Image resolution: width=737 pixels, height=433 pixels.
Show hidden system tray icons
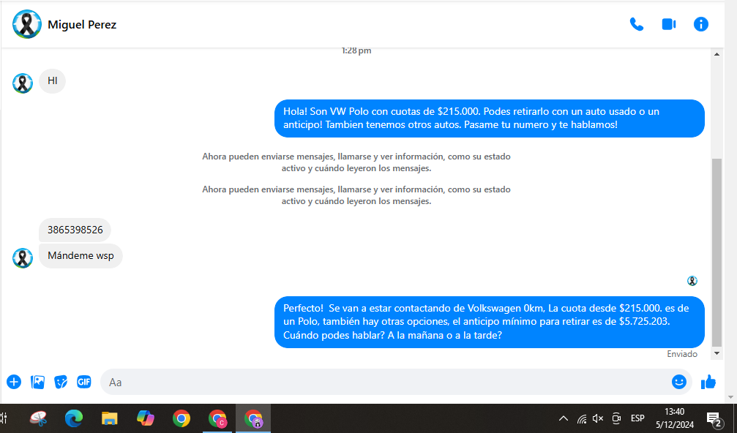(563, 418)
